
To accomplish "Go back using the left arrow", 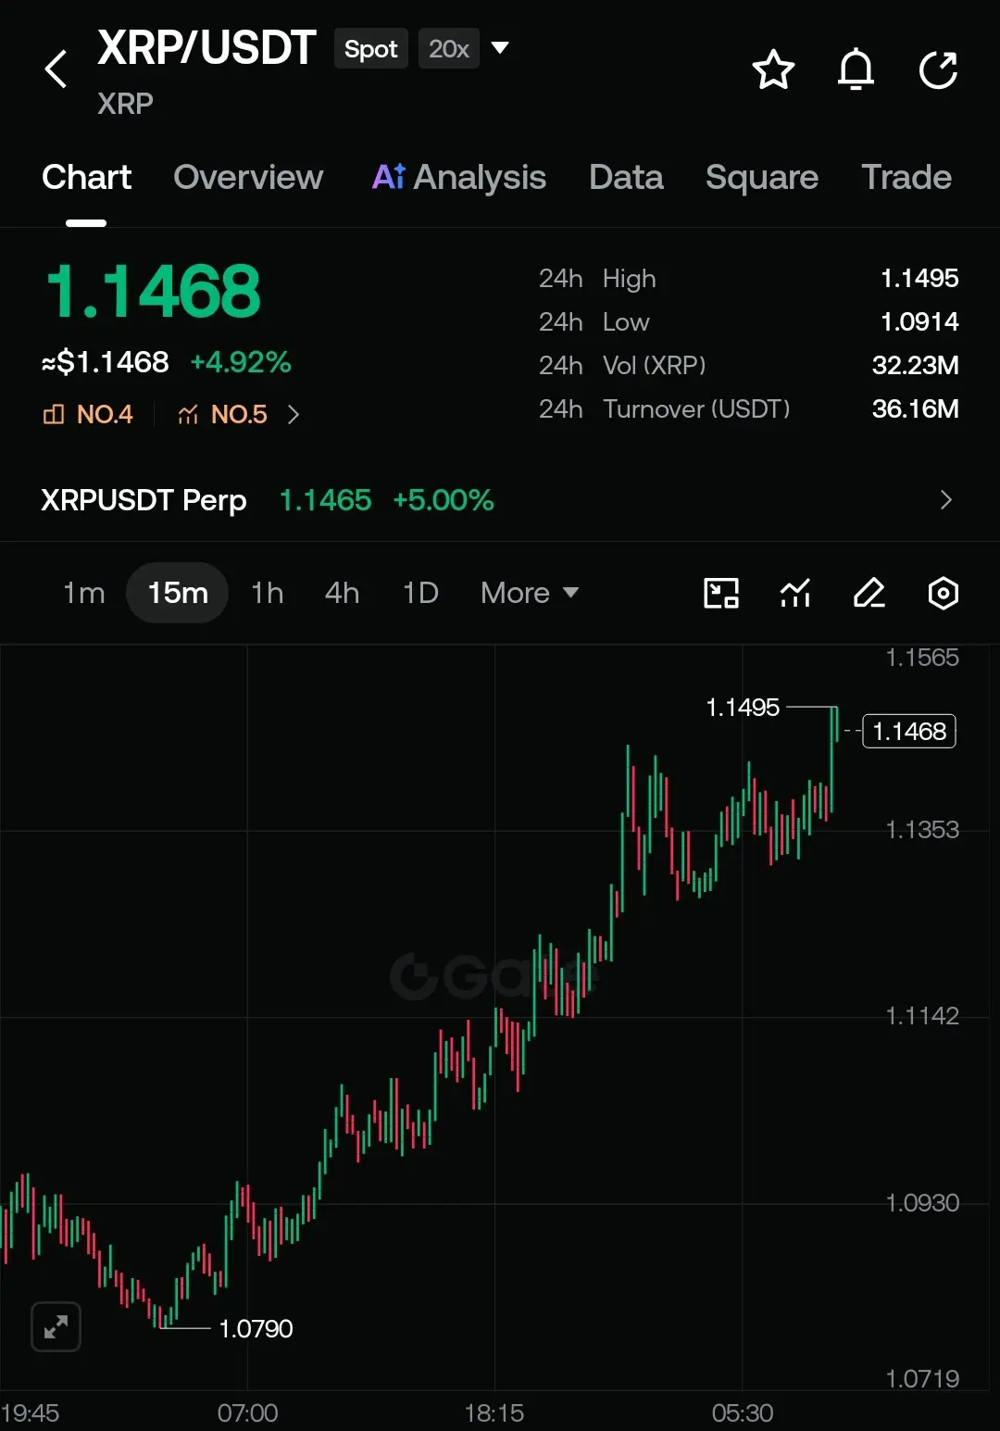I will (56, 69).
